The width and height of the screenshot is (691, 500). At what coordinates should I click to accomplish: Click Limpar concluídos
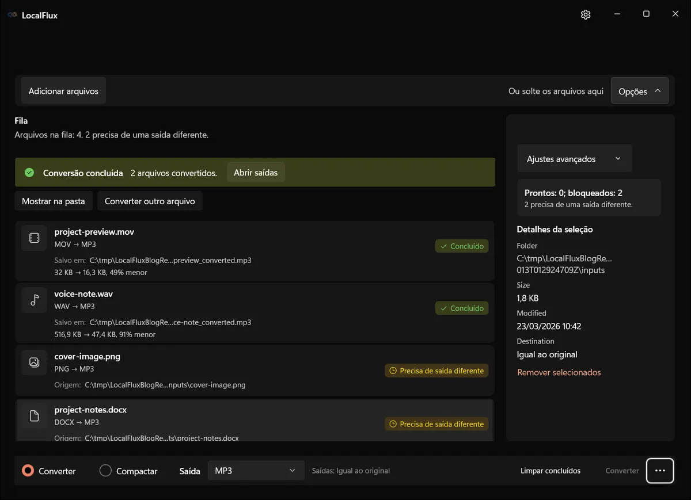pos(550,471)
